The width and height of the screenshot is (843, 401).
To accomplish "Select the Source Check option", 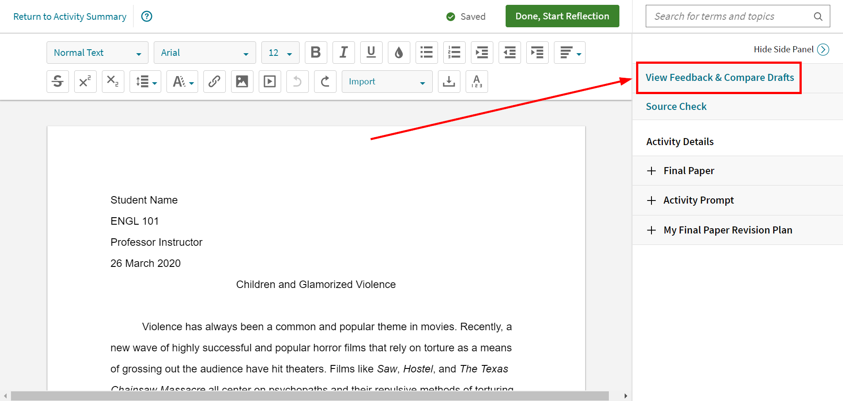I will pyautogui.click(x=676, y=106).
